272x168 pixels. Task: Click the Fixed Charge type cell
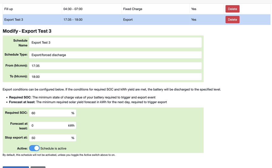pos(133,9)
